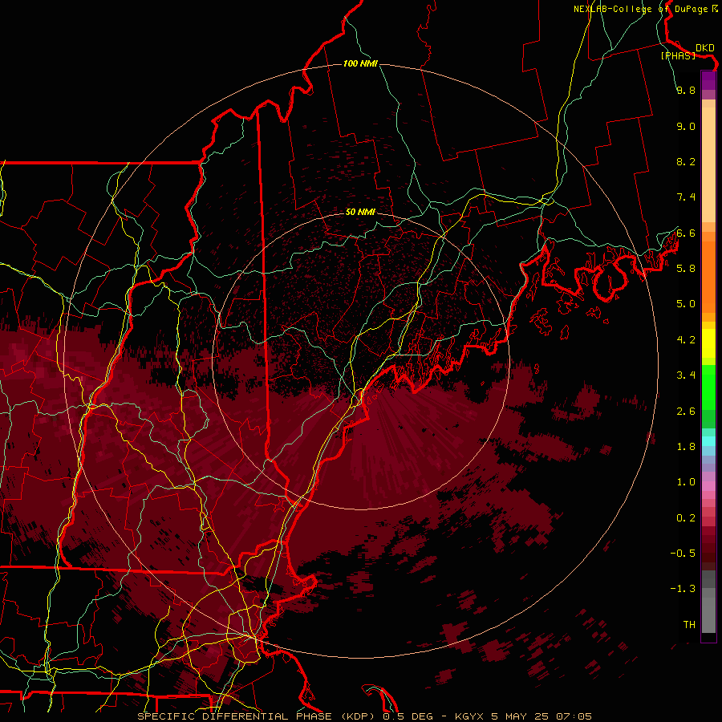Select the 6.6 scale value

pyautogui.click(x=686, y=233)
